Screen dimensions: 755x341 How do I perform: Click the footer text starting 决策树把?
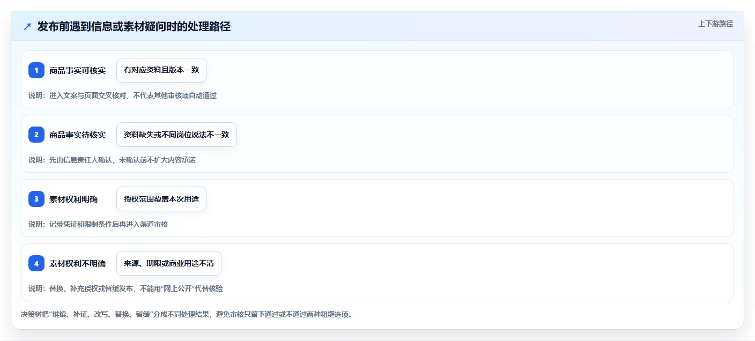pyautogui.click(x=187, y=314)
